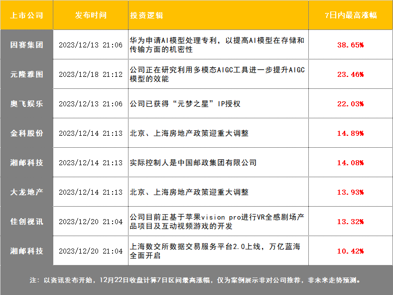This screenshot has height=295, width=393.
Task: Select 北京、上海房地产政策 text in 大龙地产 row
Action: pos(189,192)
